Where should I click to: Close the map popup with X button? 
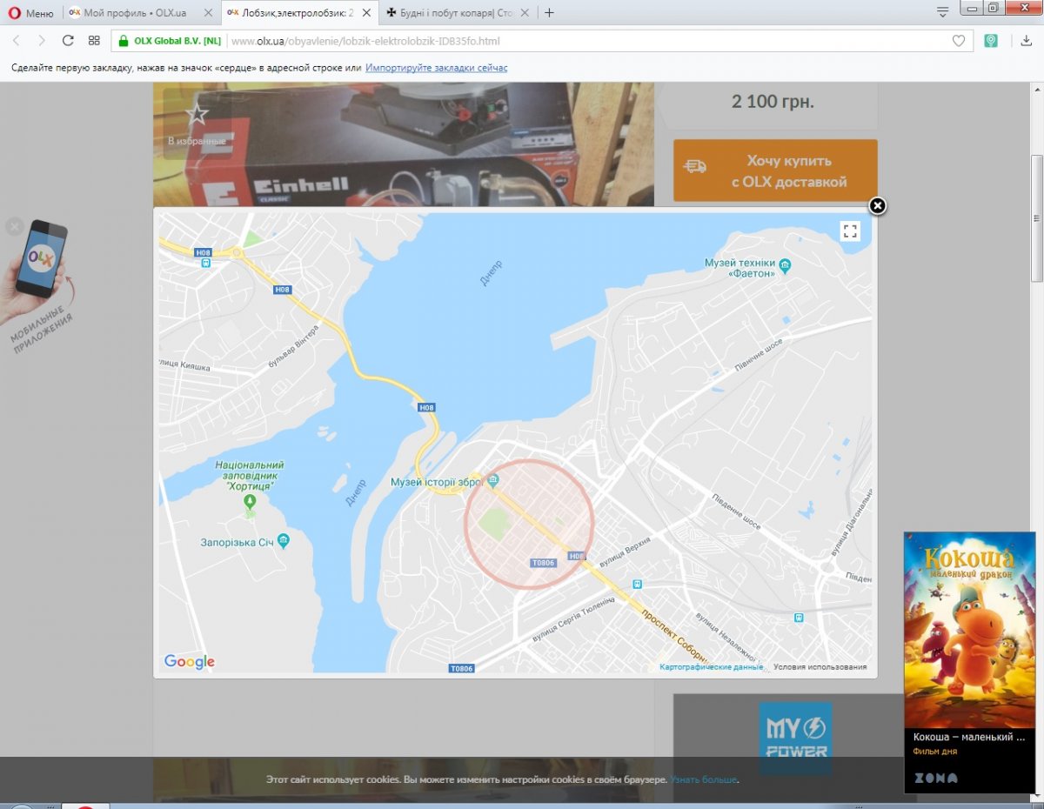pos(878,206)
